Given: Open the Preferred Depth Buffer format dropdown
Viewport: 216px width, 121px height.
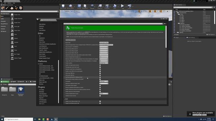Looking at the screenshot, I should (x=104, y=93).
